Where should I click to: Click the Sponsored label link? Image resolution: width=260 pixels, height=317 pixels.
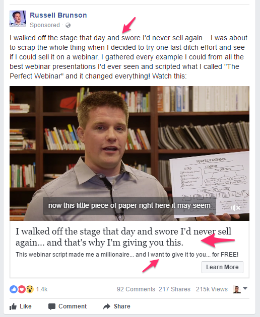(x=45, y=25)
